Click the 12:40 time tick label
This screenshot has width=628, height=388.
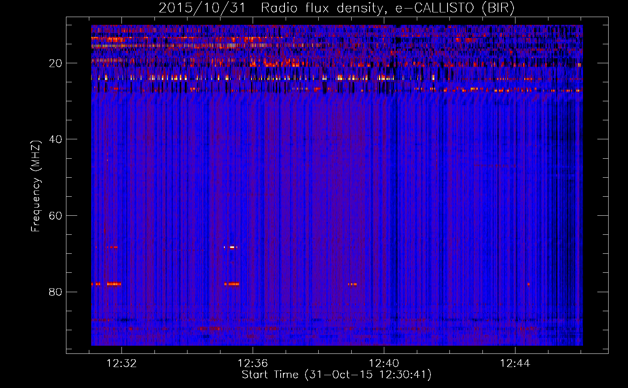pos(384,363)
